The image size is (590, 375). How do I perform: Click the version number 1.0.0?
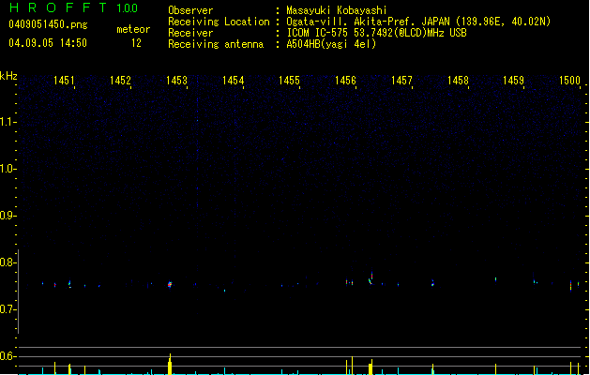point(128,8)
